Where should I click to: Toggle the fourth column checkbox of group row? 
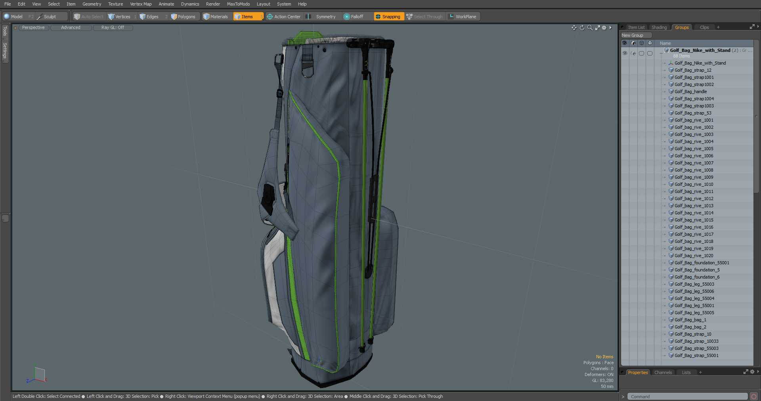650,53
